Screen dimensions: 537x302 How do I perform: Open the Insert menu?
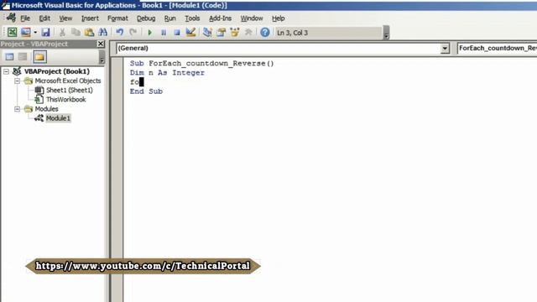click(90, 18)
